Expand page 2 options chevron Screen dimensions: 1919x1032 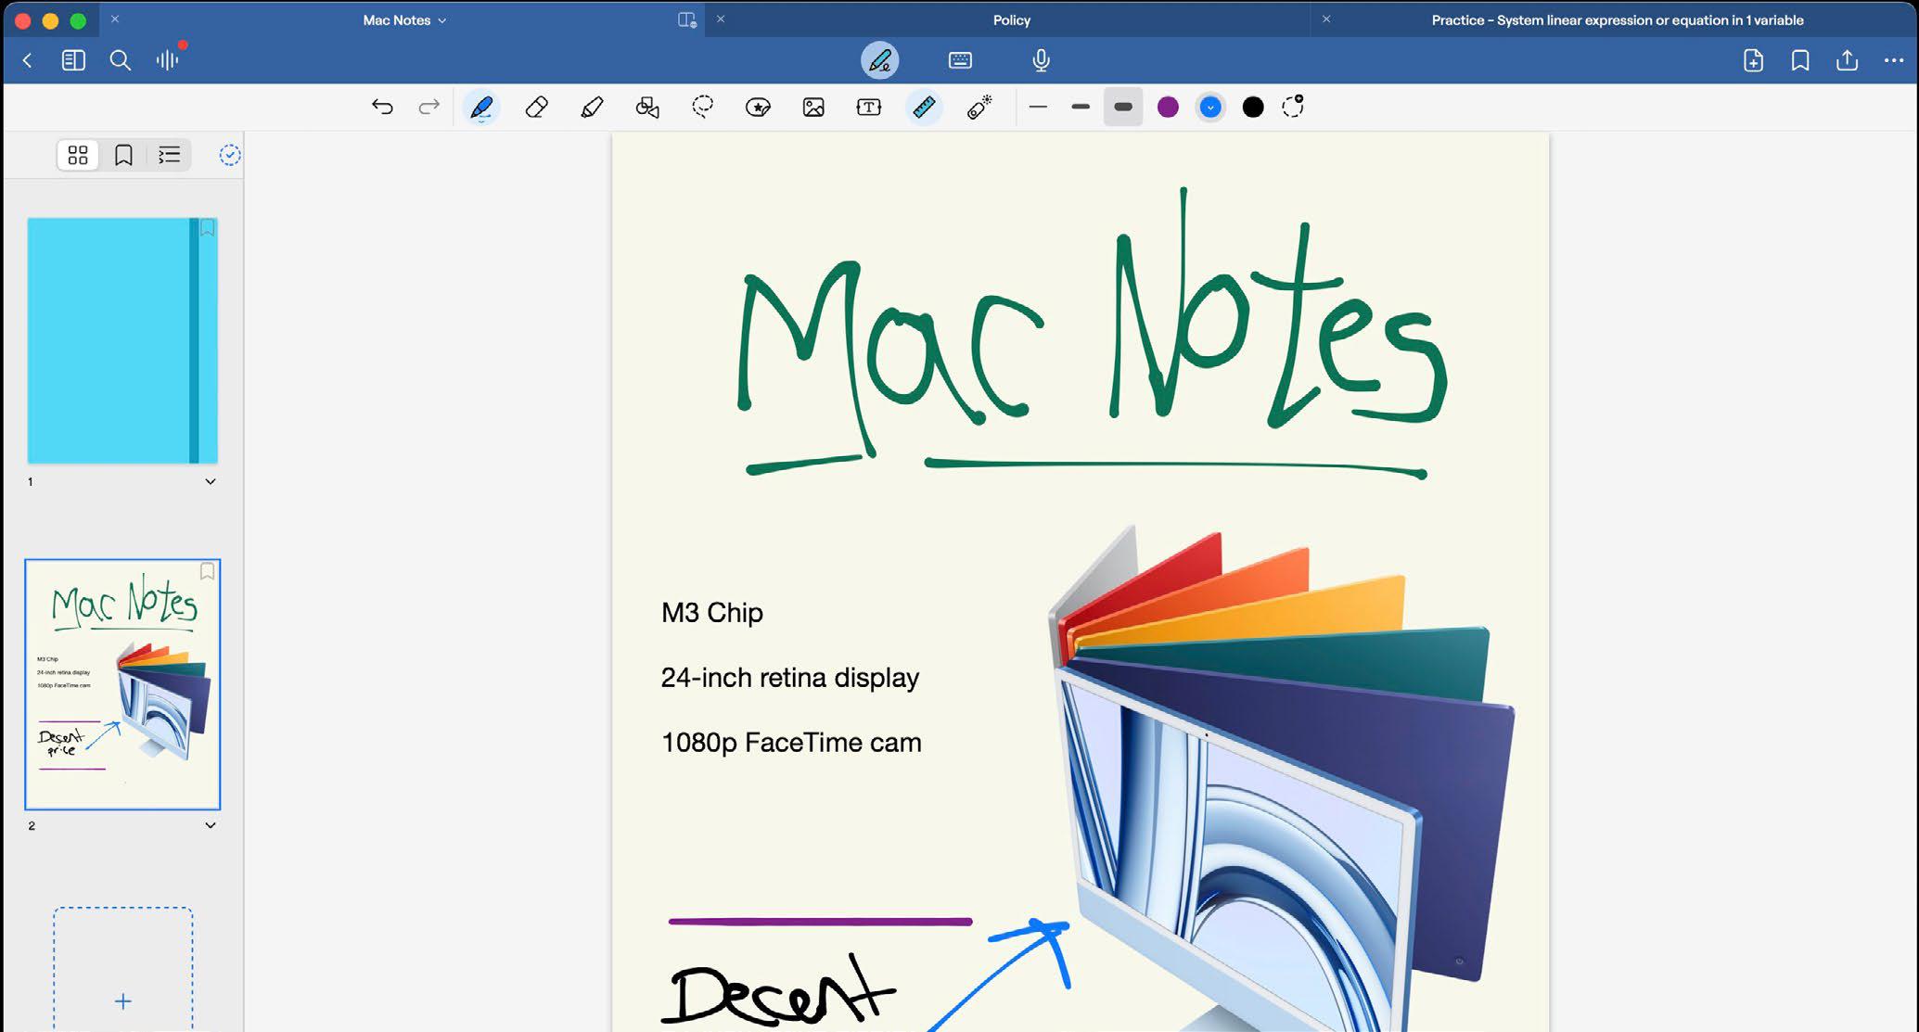click(x=211, y=825)
